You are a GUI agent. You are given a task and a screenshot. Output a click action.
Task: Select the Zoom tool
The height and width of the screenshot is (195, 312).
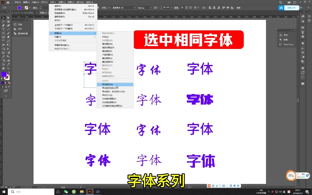click(x=8, y=68)
